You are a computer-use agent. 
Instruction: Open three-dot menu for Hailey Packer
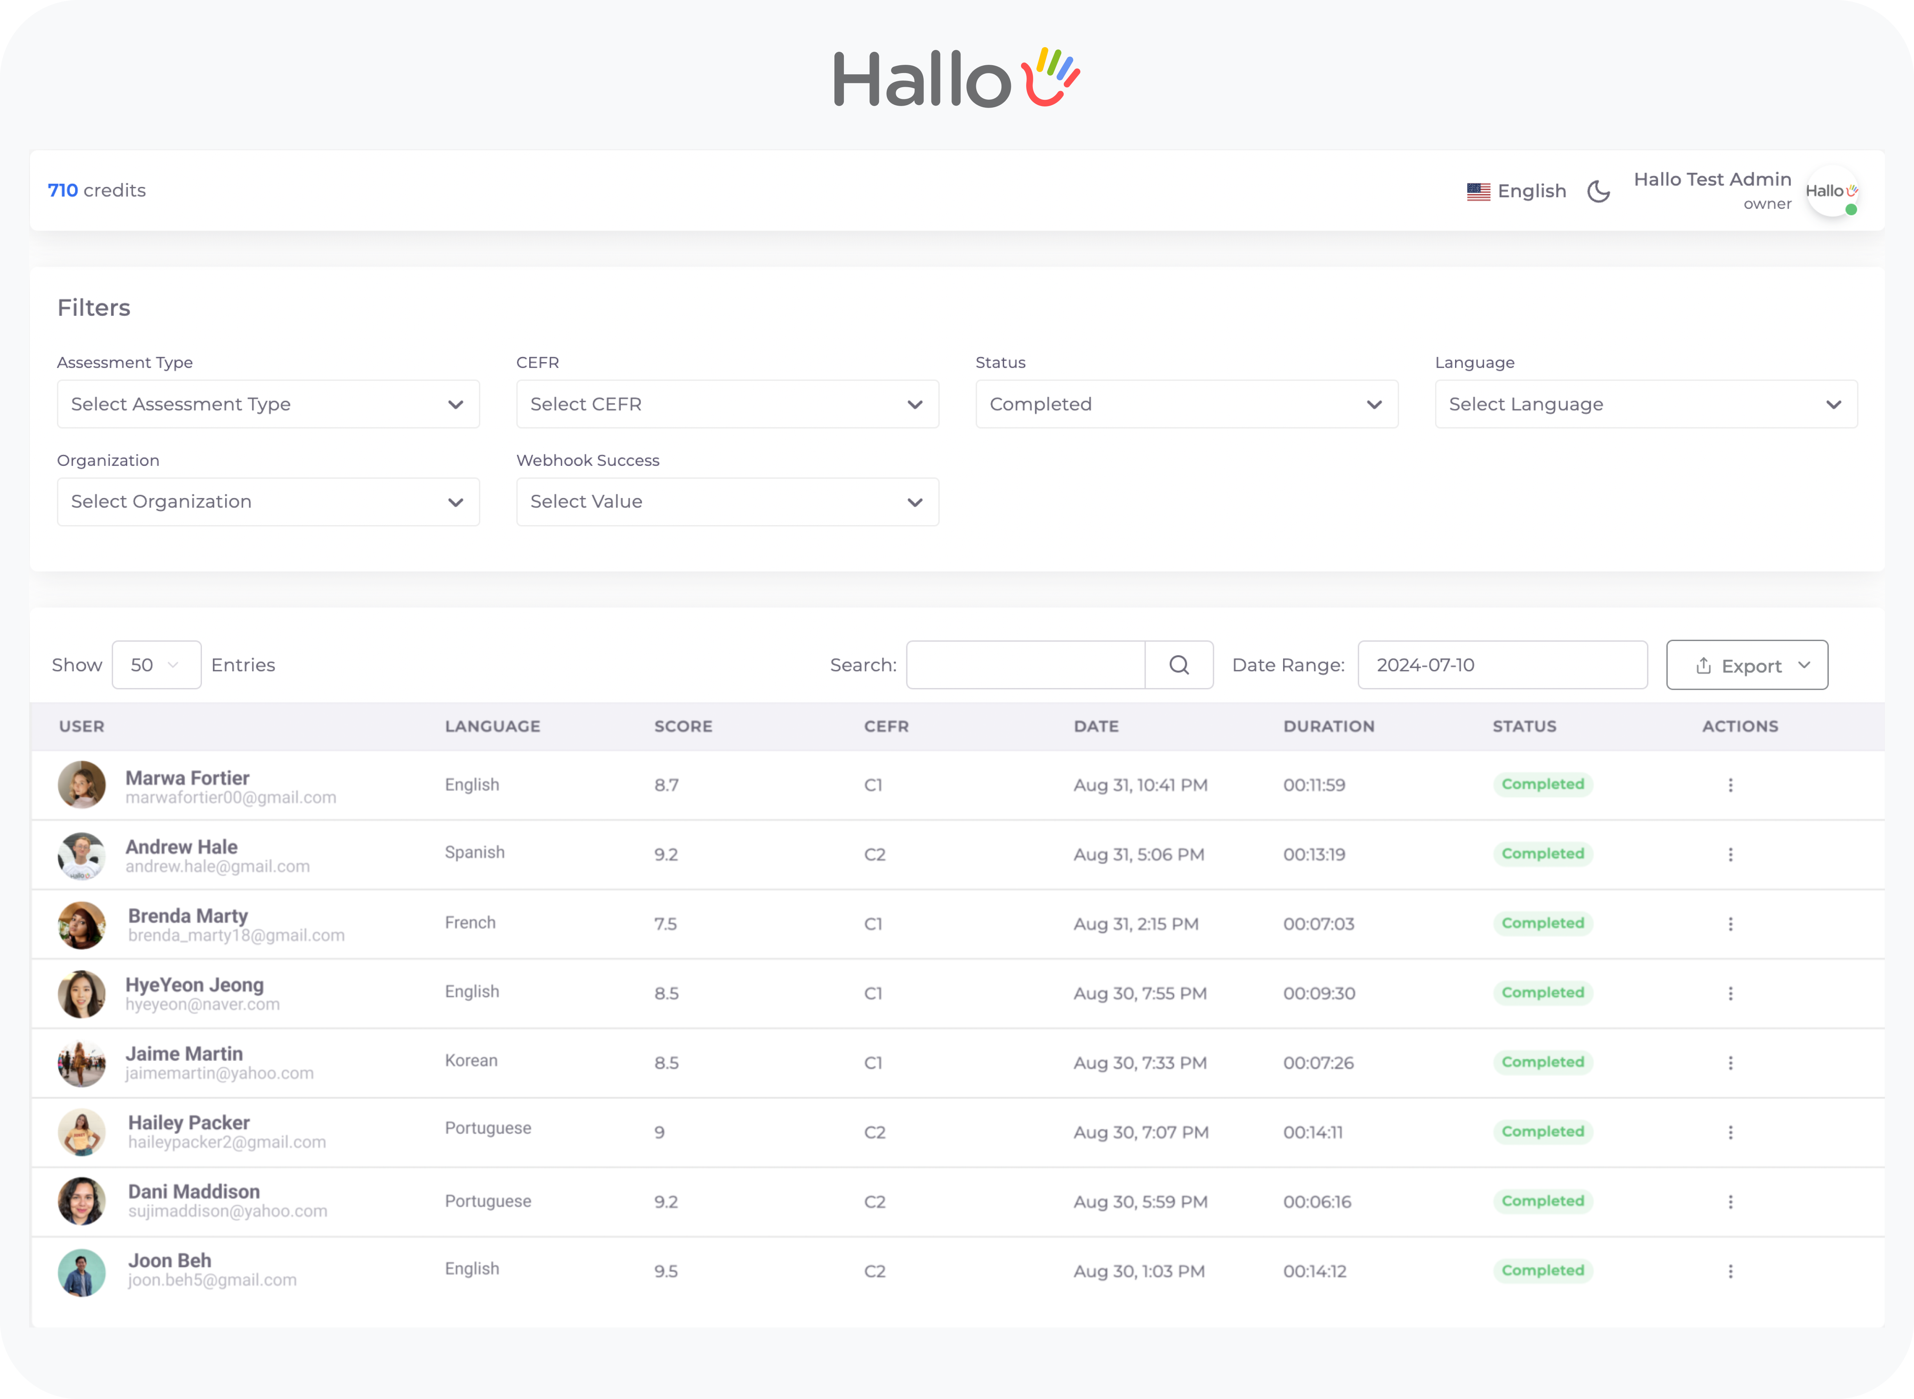pyautogui.click(x=1730, y=1132)
